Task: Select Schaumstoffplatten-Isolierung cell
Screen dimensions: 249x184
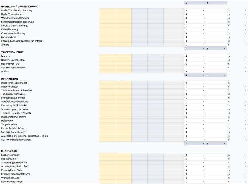Action: pyautogui.click(x=17, y=22)
